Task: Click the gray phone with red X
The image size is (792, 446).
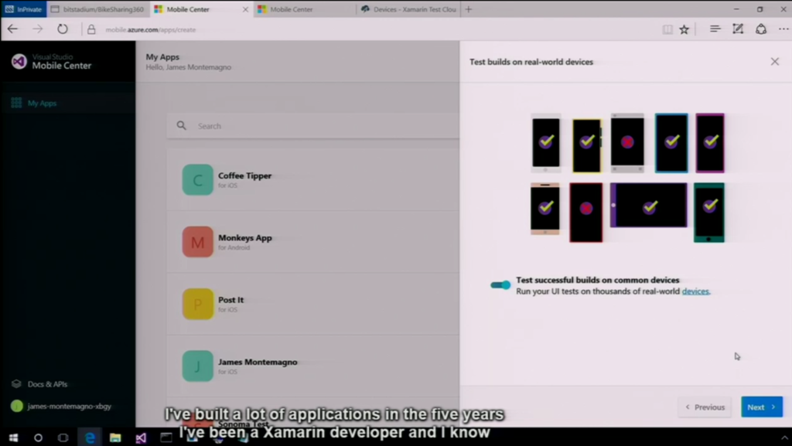Action: [x=627, y=143]
